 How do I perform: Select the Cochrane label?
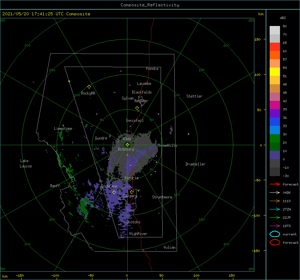point(109,186)
